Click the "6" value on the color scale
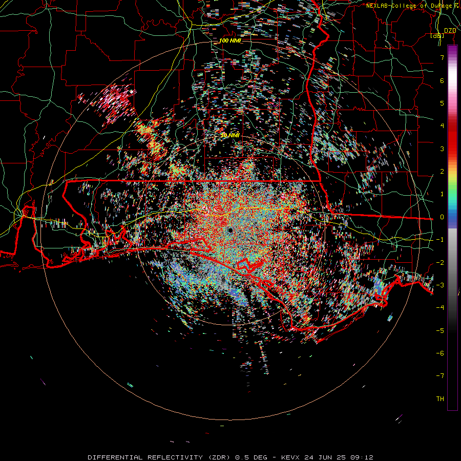461x461 pixels. (442, 80)
